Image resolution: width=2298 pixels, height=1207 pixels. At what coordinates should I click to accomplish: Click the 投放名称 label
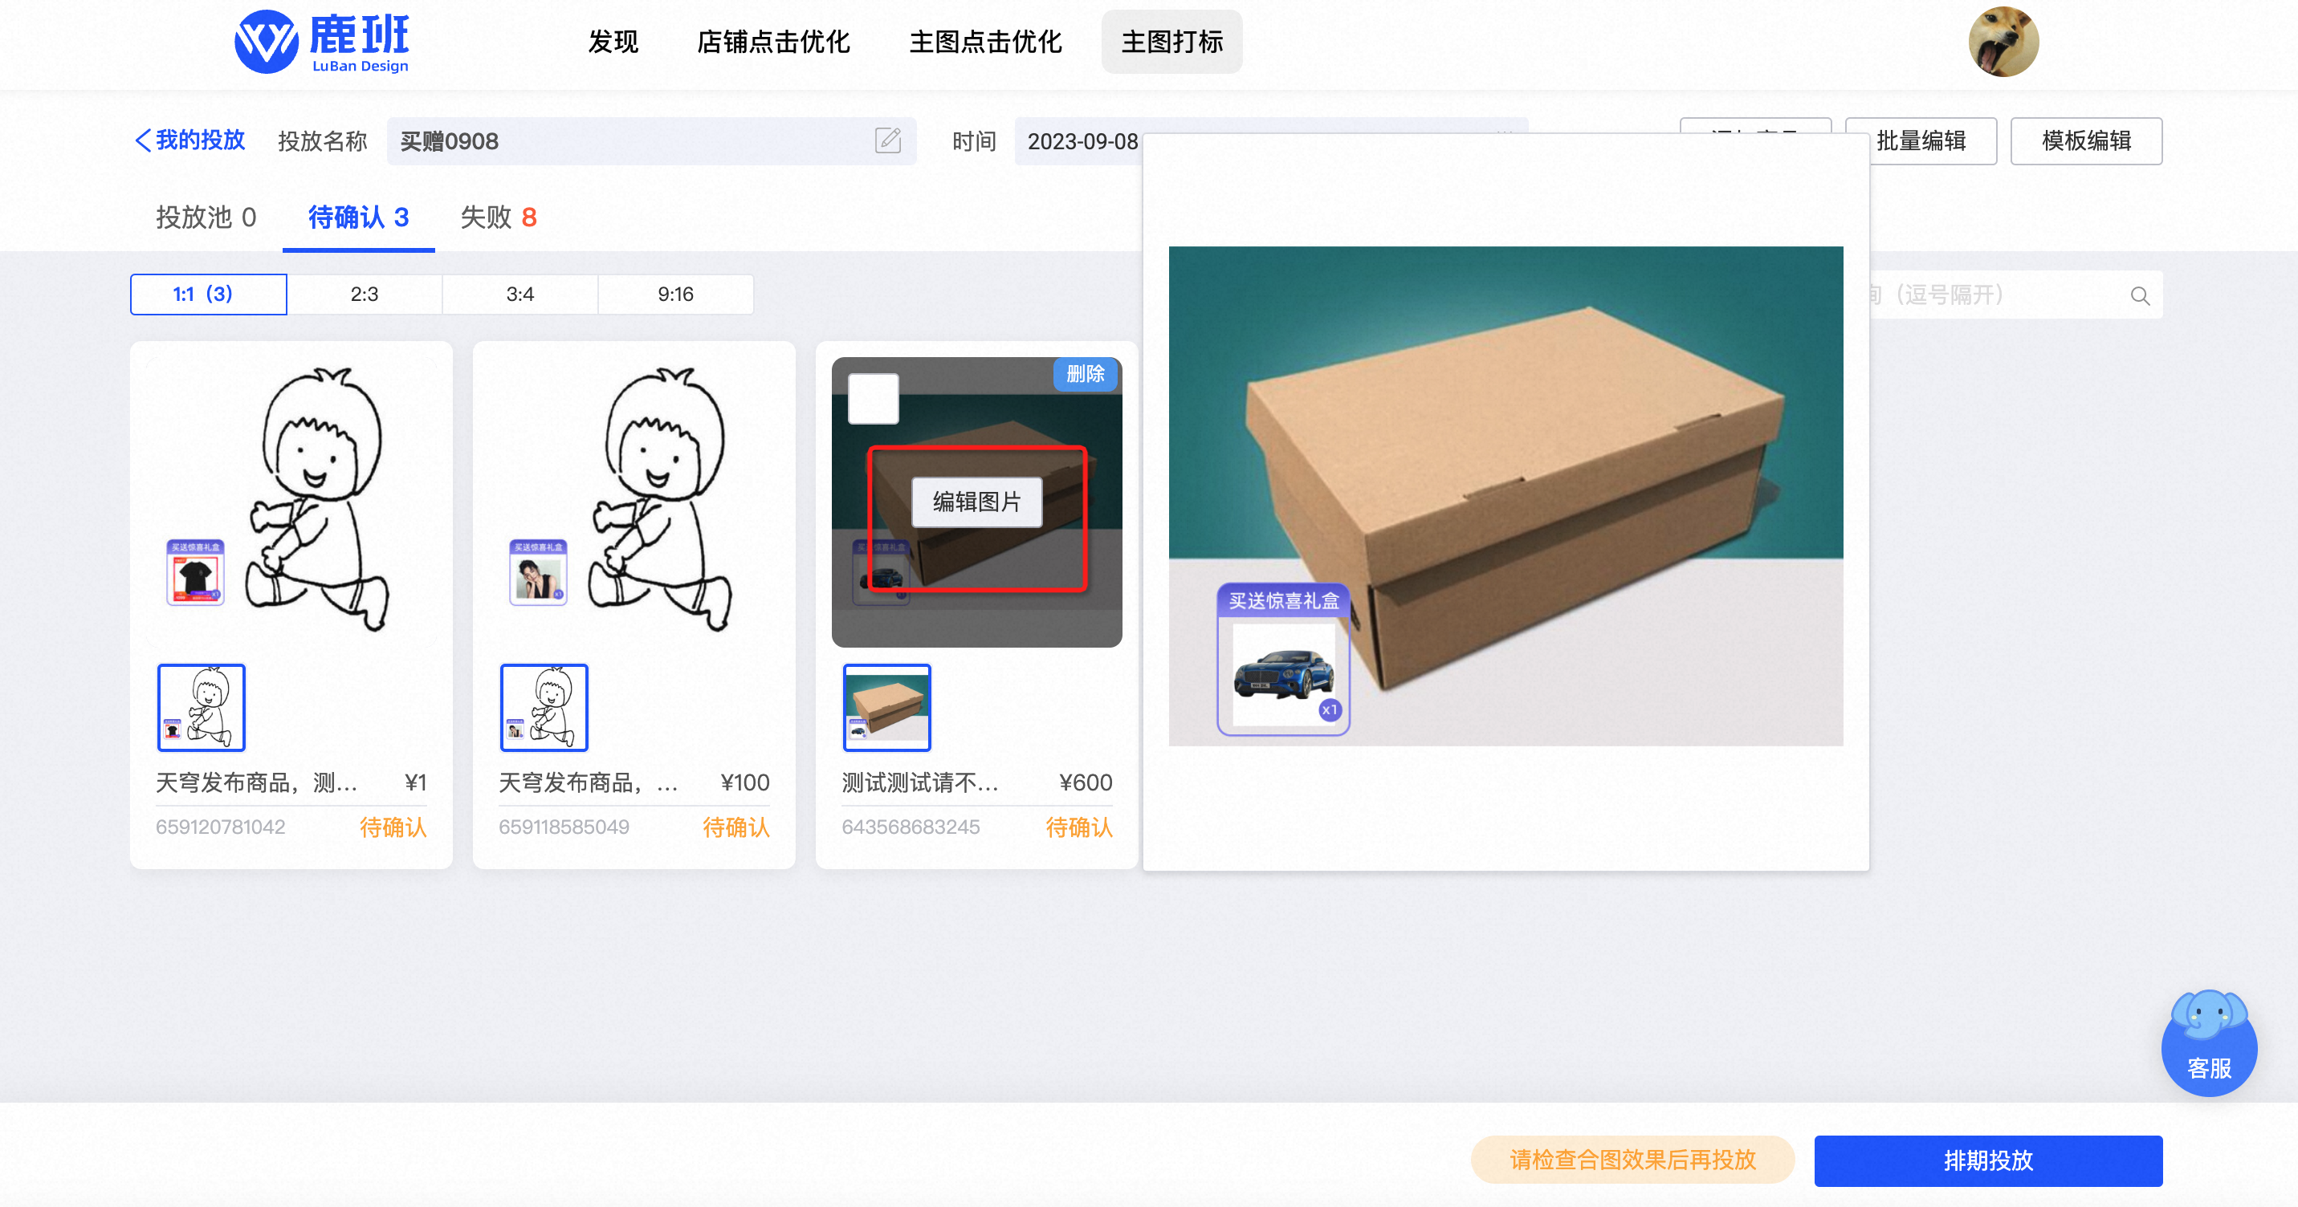[322, 141]
